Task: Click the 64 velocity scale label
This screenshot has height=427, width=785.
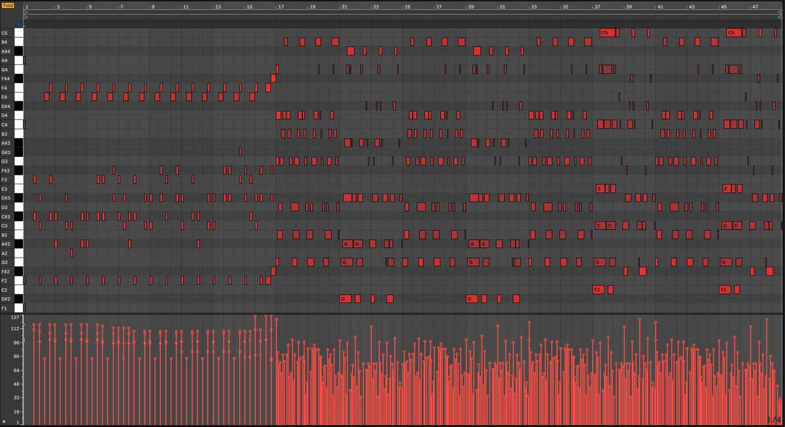Action: (16, 370)
